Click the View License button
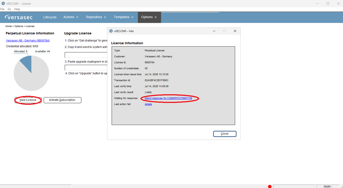 (28, 100)
